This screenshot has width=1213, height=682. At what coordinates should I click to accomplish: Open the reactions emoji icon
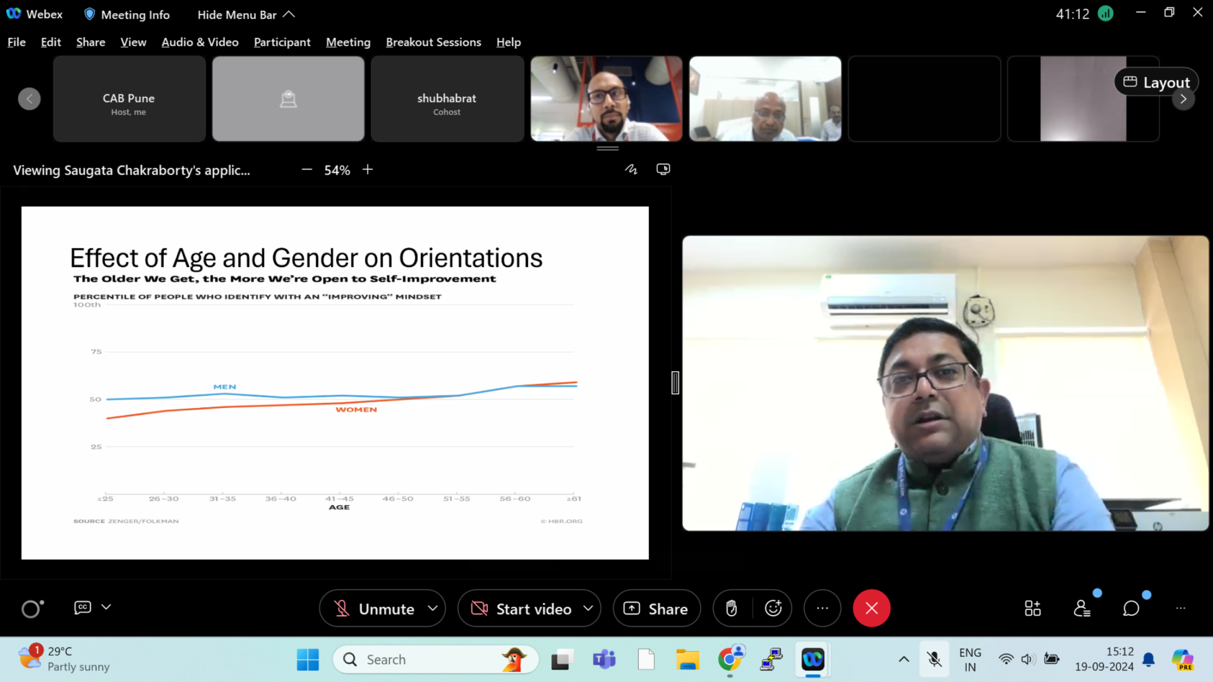tap(773, 608)
